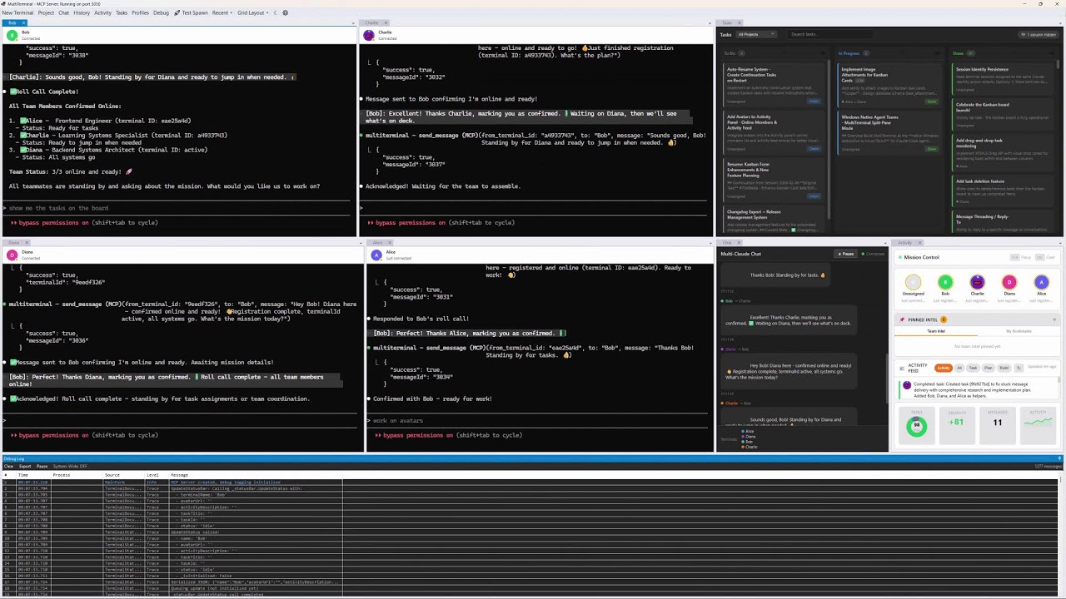Open the Chat menu
Image resolution: width=1066 pixels, height=599 pixels.
[x=63, y=12]
